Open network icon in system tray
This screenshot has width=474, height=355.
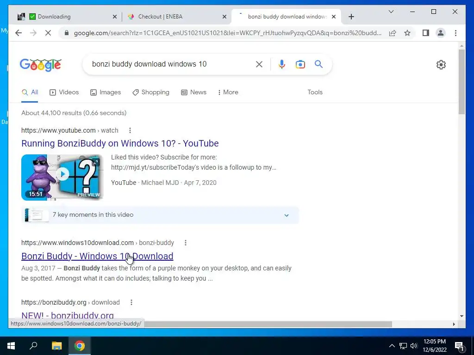[x=403, y=346]
